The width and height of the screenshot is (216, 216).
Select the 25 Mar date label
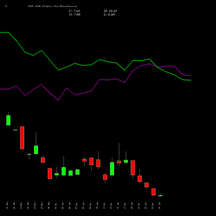coord(35,205)
